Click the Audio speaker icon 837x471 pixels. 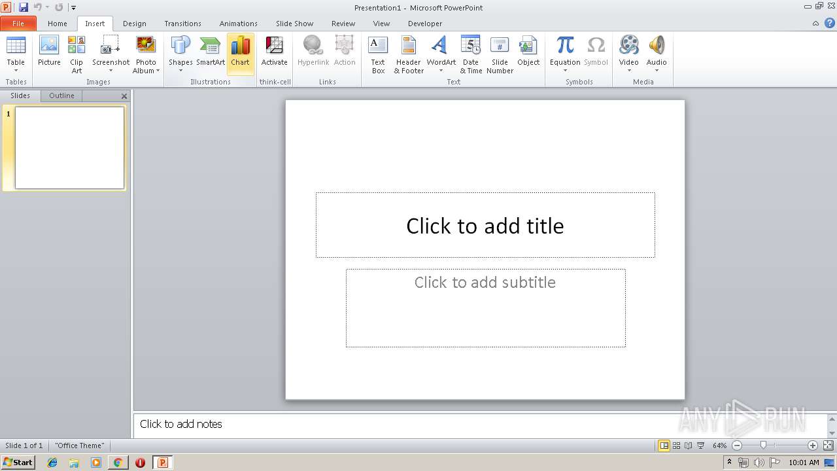(657, 46)
